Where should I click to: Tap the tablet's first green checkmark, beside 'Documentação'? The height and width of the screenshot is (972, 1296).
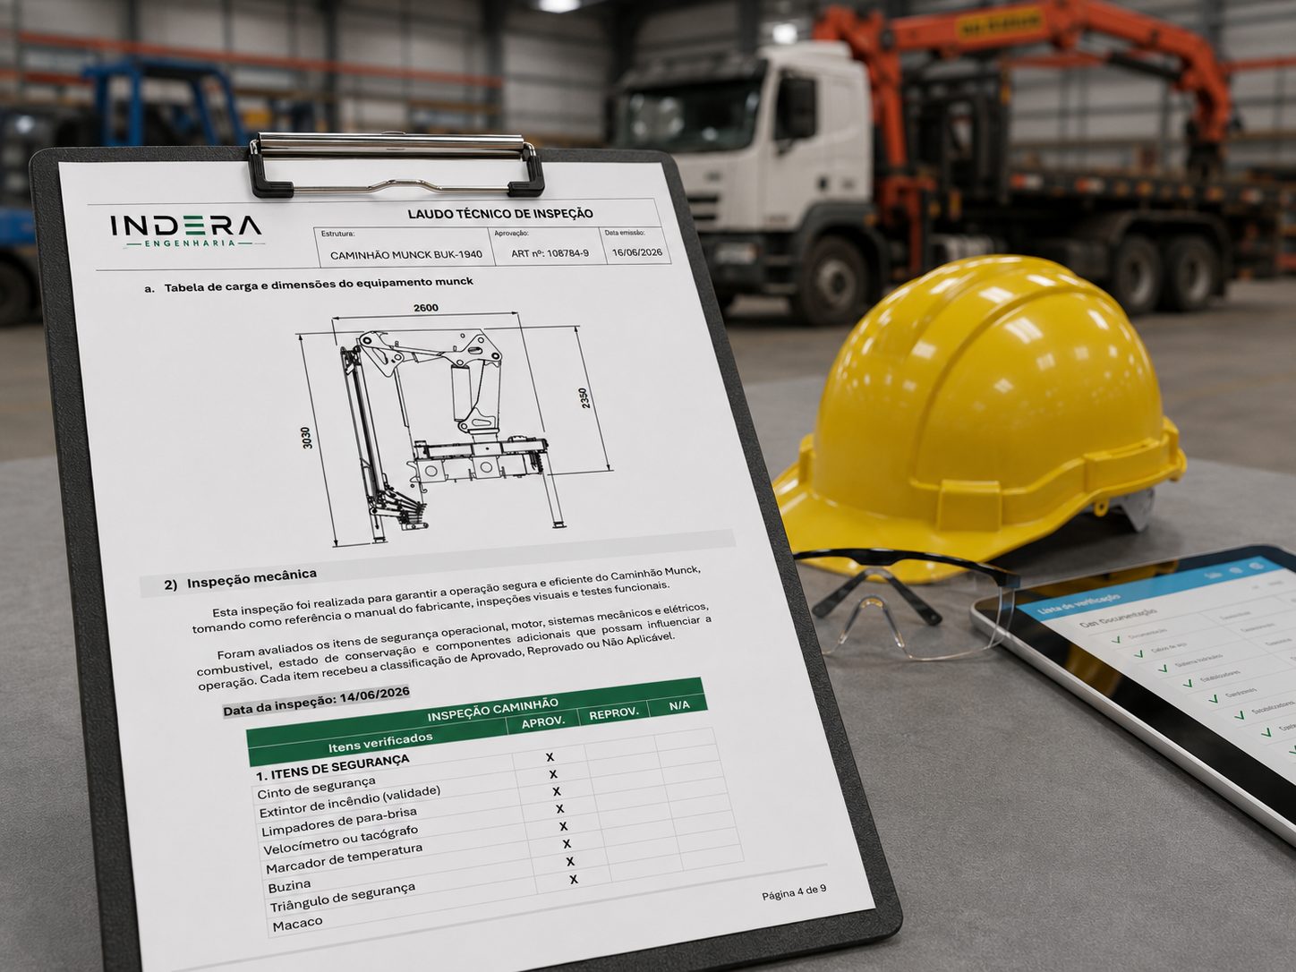(1115, 640)
